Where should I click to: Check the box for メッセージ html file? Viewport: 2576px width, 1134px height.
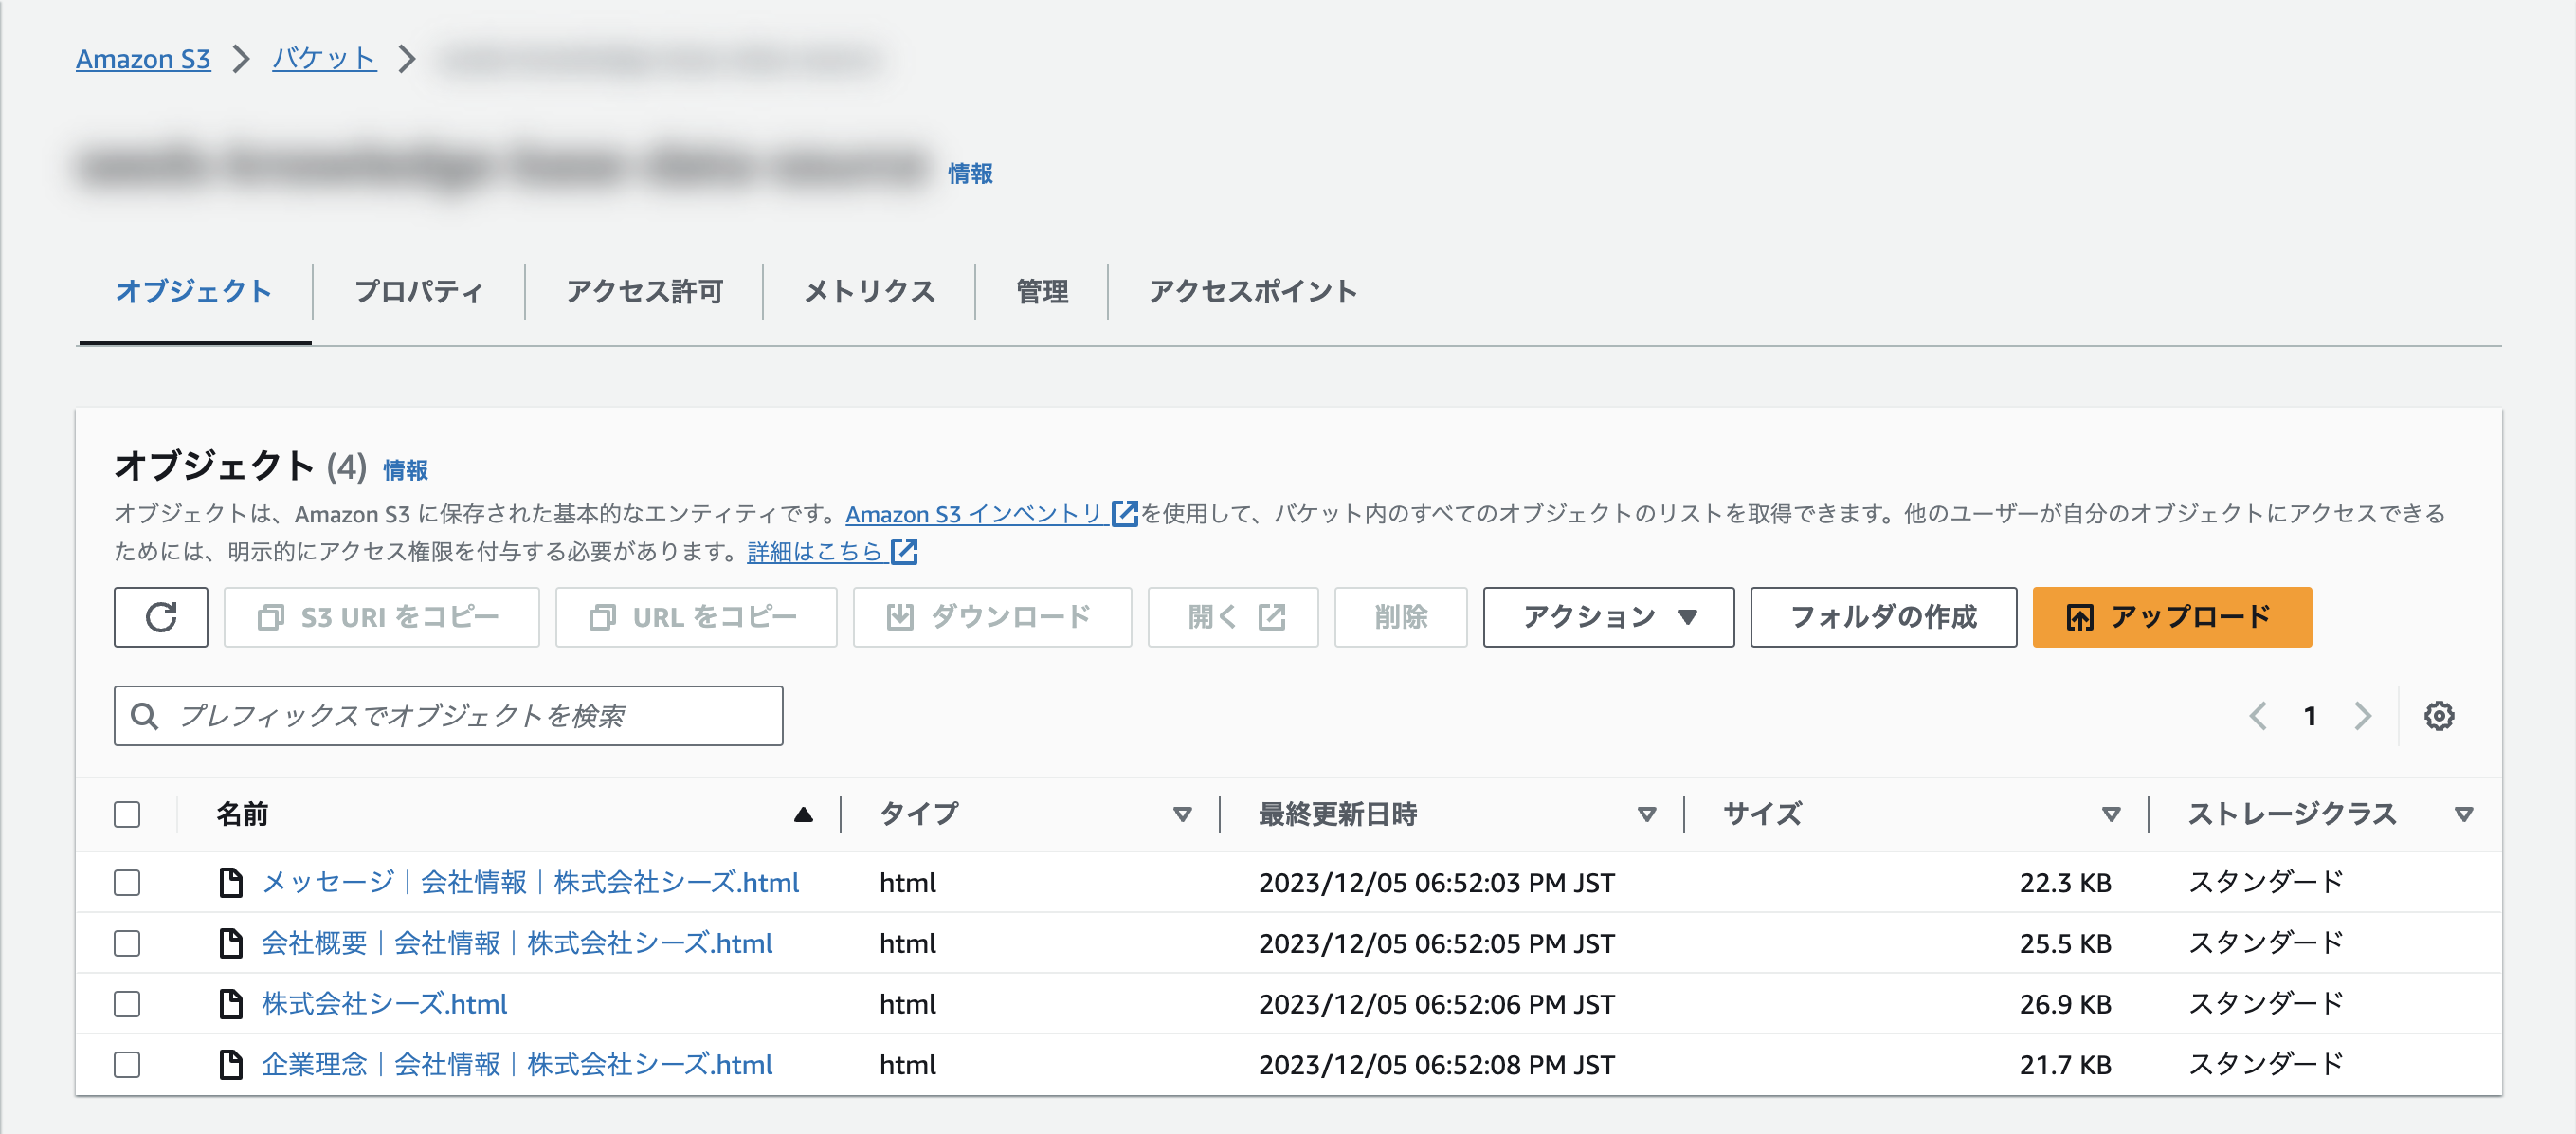pyautogui.click(x=127, y=883)
